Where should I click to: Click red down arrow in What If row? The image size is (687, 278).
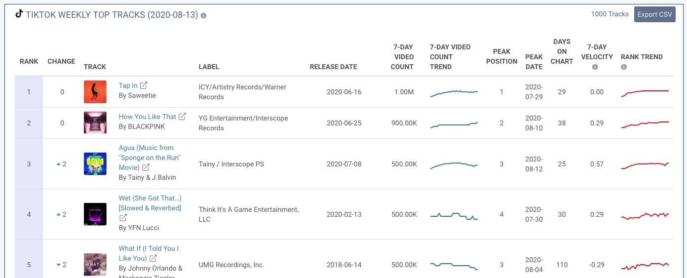coord(59,265)
